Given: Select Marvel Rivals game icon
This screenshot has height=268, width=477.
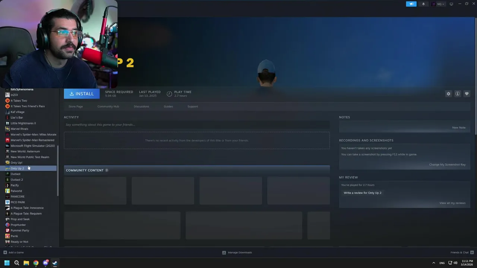Looking at the screenshot, I should click(x=7, y=129).
